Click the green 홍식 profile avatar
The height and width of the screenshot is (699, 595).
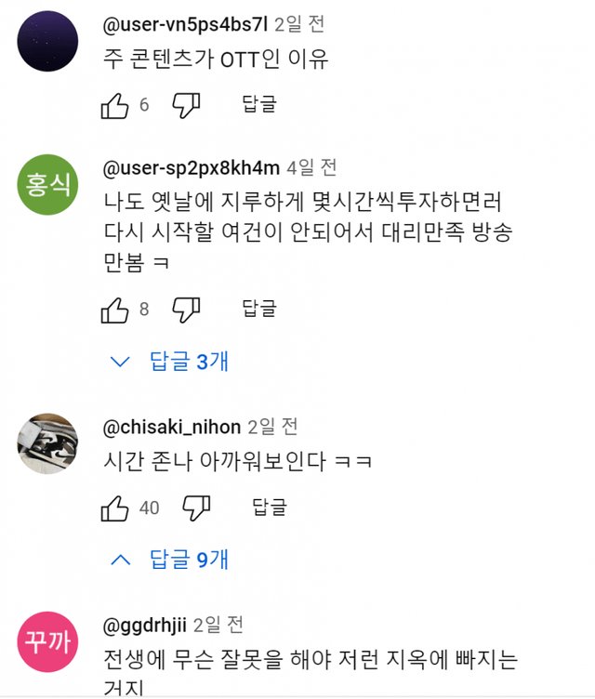(45, 184)
